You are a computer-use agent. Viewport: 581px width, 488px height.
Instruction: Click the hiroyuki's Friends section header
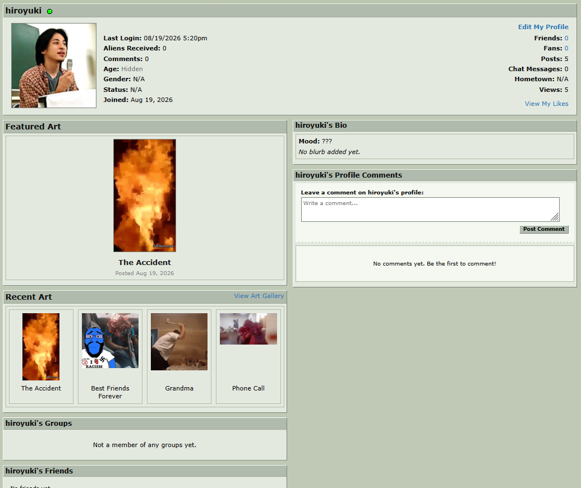(x=145, y=471)
